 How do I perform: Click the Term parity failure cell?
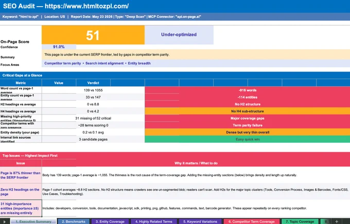[x=248, y=125]
